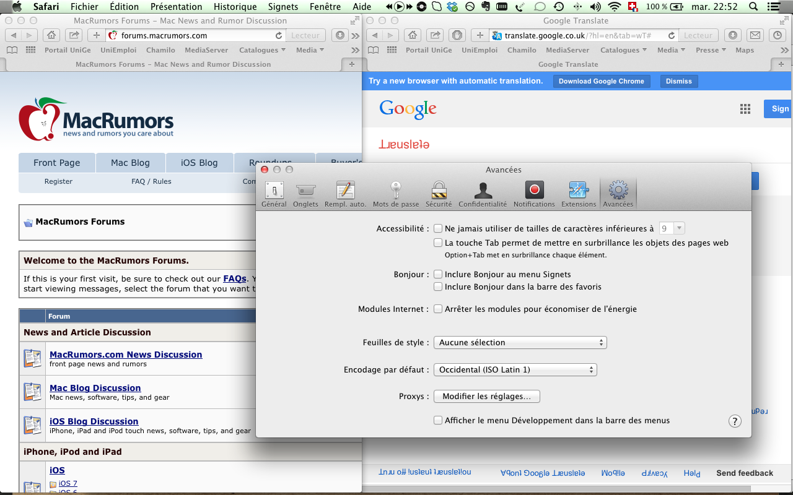This screenshot has width=793, height=495.
Task: Open the Encodage par défaut dropdown
Action: [x=515, y=369]
